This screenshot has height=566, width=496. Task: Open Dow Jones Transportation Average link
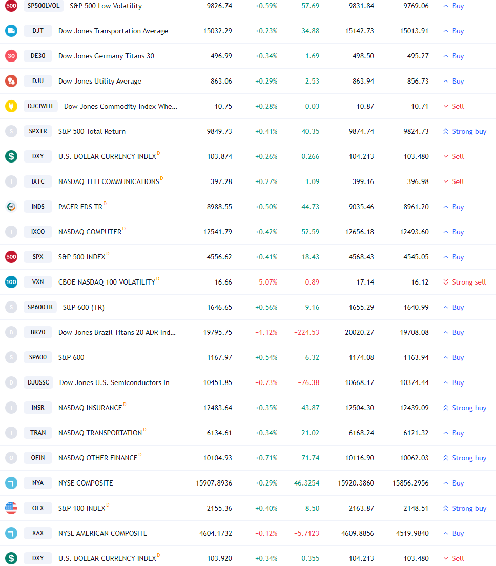click(x=113, y=31)
